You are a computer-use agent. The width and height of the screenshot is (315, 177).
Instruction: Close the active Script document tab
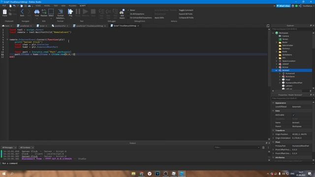click(x=138, y=26)
